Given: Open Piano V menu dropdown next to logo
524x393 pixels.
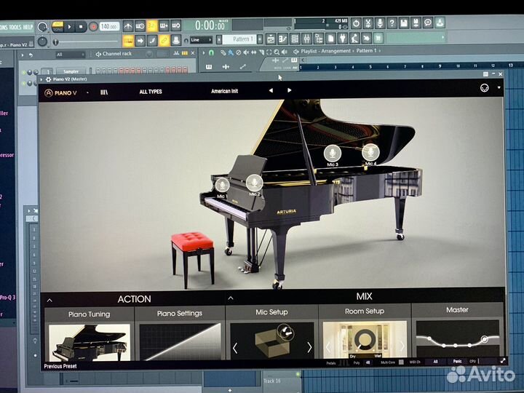Looking at the screenshot, I should [87, 92].
